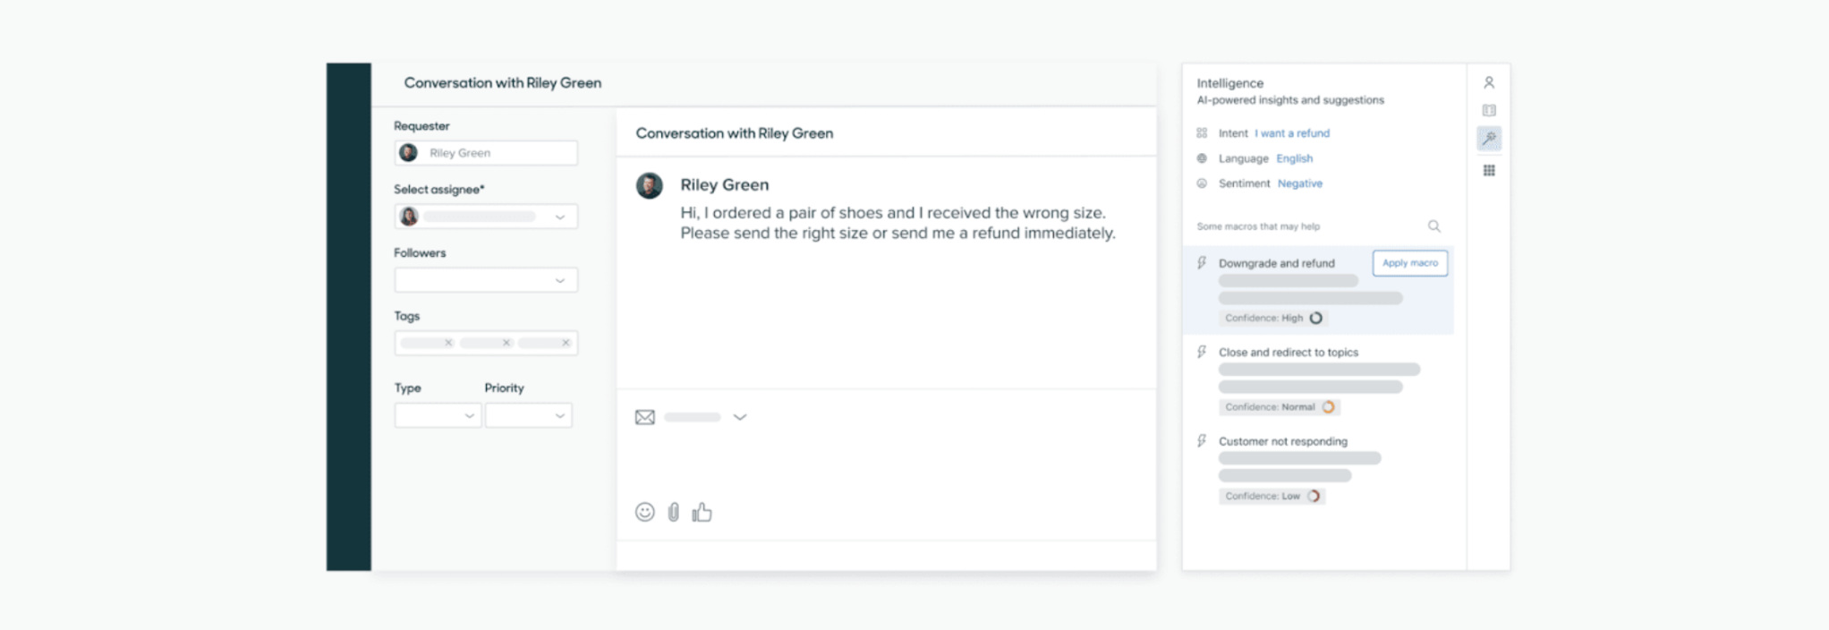Click the thumbs up icon
The width and height of the screenshot is (1829, 630).
coord(702,512)
